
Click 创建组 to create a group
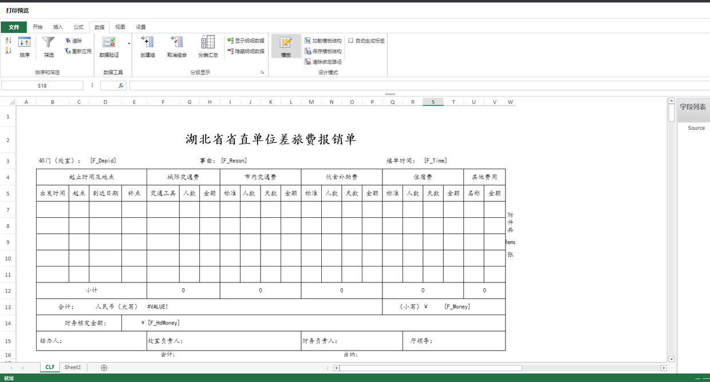tap(148, 47)
